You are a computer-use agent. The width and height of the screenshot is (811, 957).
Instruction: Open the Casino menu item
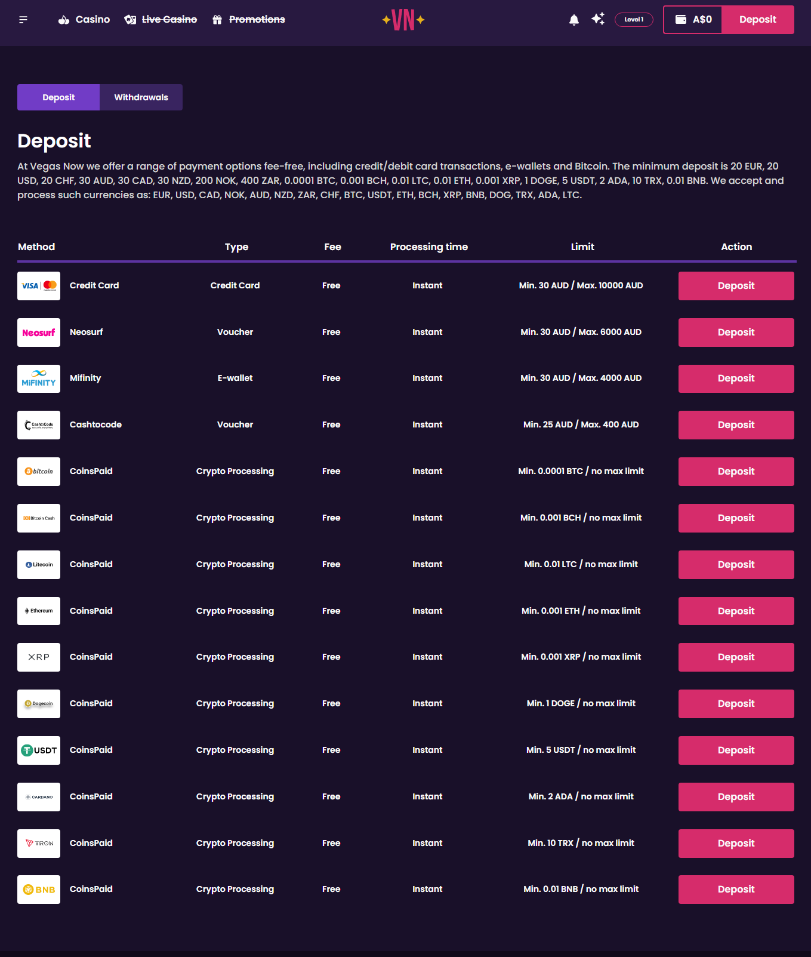pos(84,20)
